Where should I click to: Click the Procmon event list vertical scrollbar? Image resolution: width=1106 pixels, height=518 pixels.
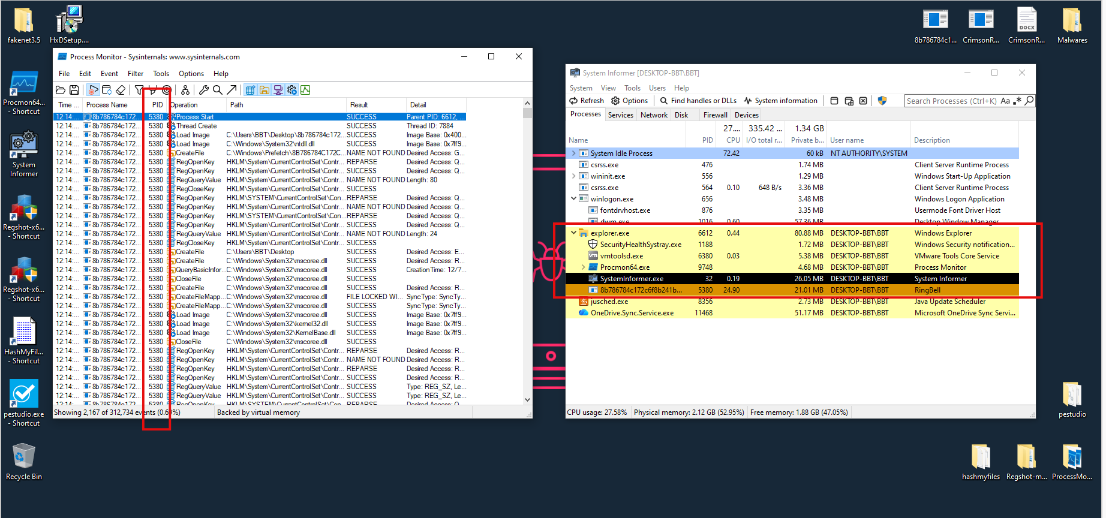click(527, 252)
